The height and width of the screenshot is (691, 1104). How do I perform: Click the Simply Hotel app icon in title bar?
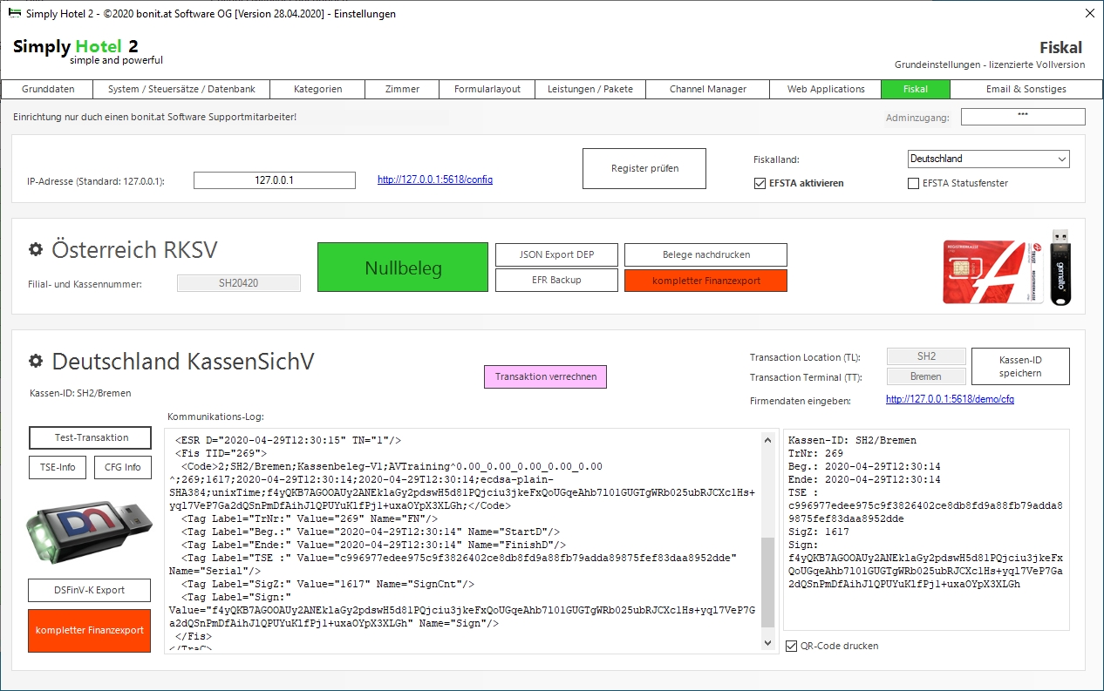pyautogui.click(x=14, y=13)
